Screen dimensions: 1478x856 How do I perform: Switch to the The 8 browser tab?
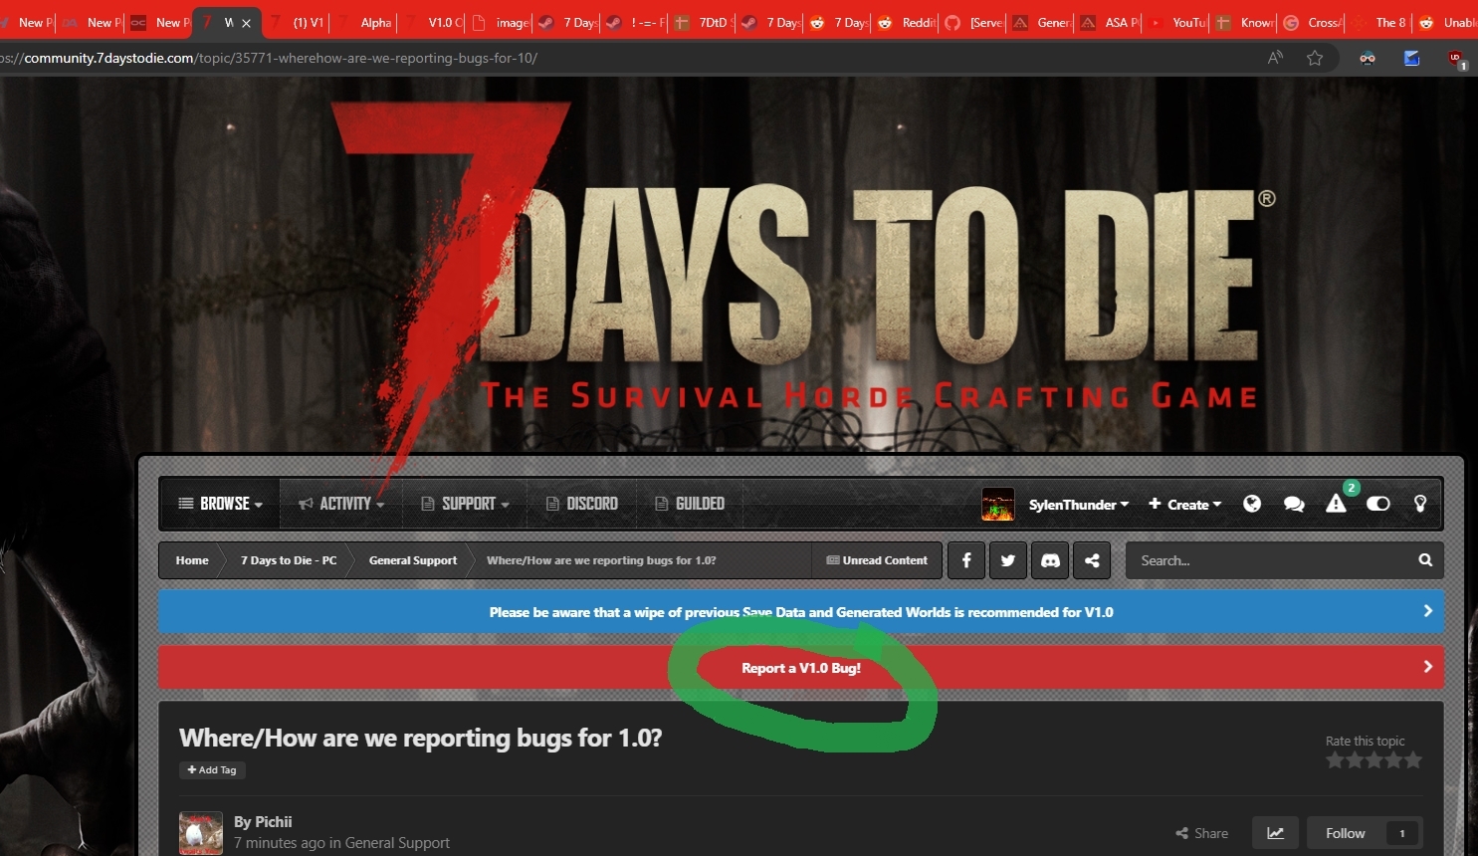[1380, 23]
